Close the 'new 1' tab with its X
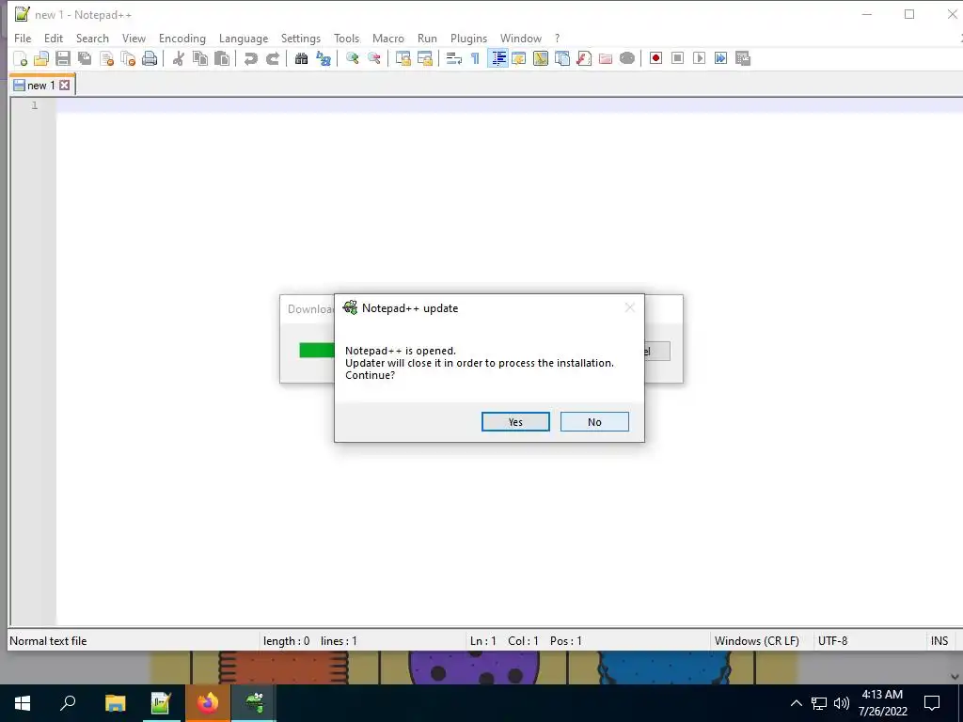The width and height of the screenshot is (963, 722). 65,86
